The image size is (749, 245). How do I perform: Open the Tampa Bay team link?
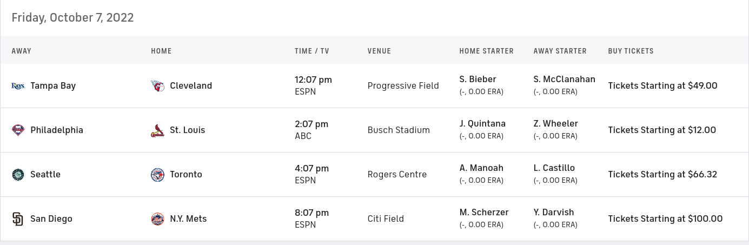[x=53, y=85]
